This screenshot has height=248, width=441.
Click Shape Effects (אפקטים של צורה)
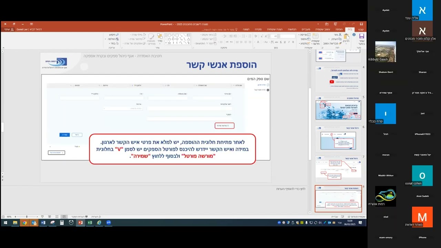[x=134, y=43]
